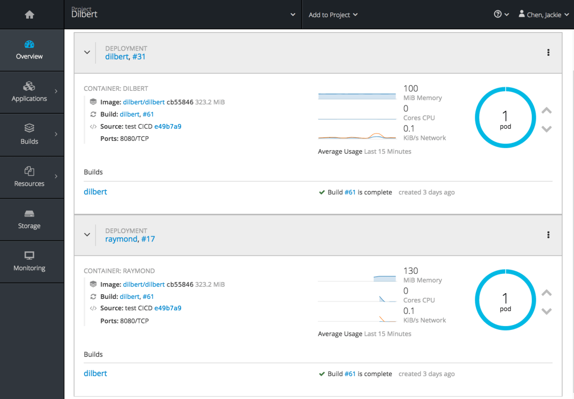
Task: Open the Monitoring screen icon
Action: coord(29,256)
